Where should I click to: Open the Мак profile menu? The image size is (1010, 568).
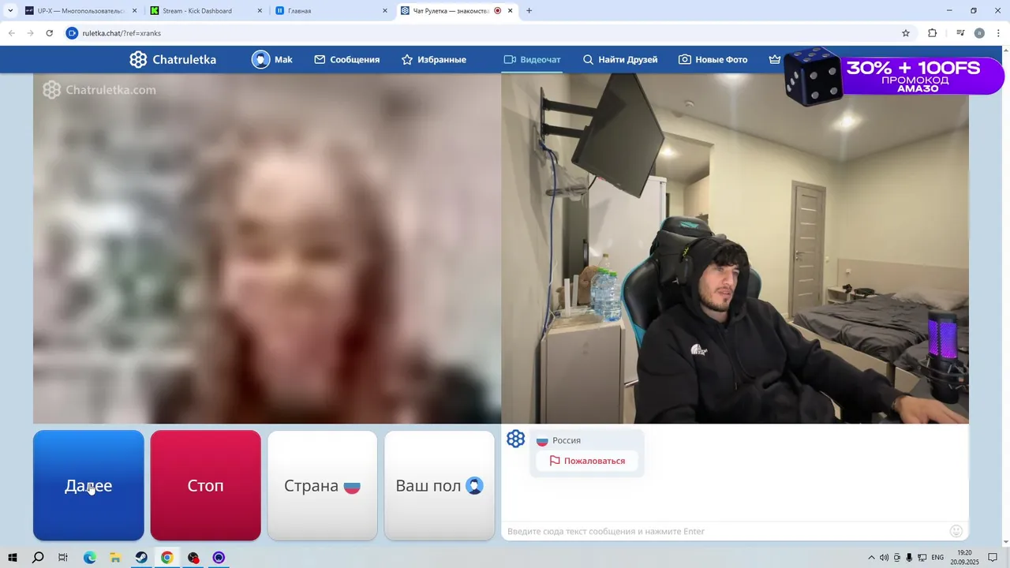point(272,59)
